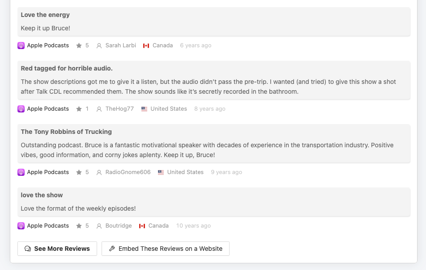The height and width of the screenshot is (270, 426).
Task: Click the Apple Podcasts icon beside Sarah Larbi's review
Action: (21, 46)
